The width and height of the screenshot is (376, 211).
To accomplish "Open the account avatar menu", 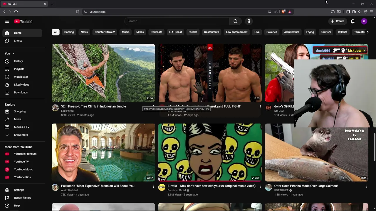I will (364, 21).
